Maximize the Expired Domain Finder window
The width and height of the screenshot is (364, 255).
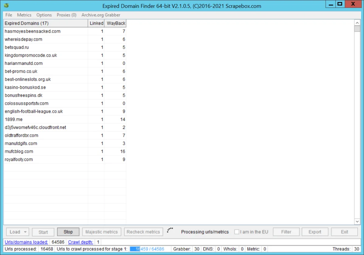[x=340, y=4]
